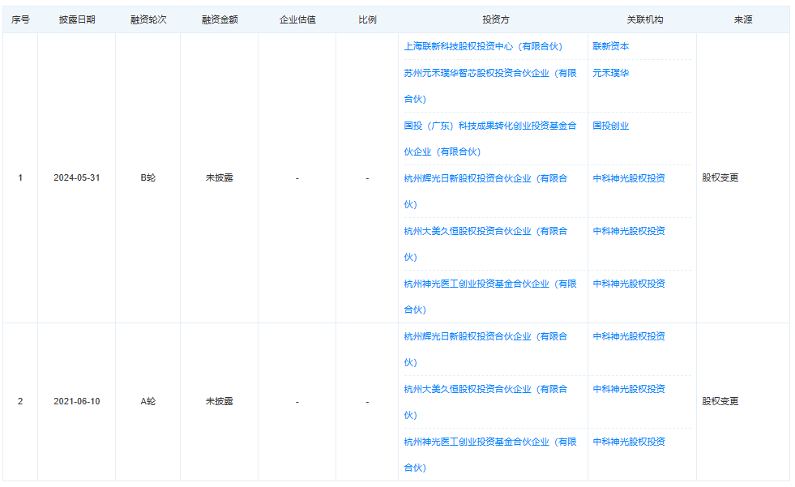Screen dimensions: 795x487
Task: Select the 融资轮次 column header
Action: (x=148, y=19)
